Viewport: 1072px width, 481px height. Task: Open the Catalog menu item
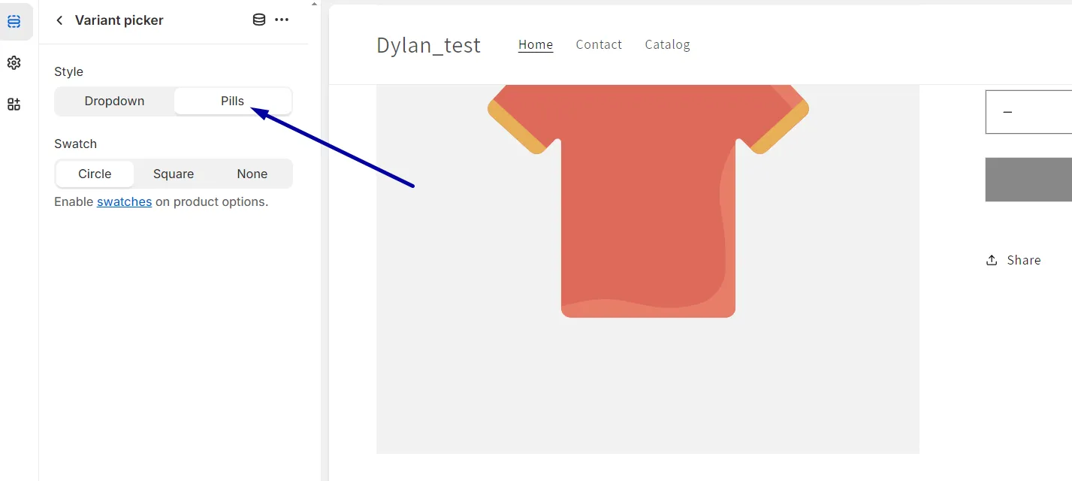667,45
